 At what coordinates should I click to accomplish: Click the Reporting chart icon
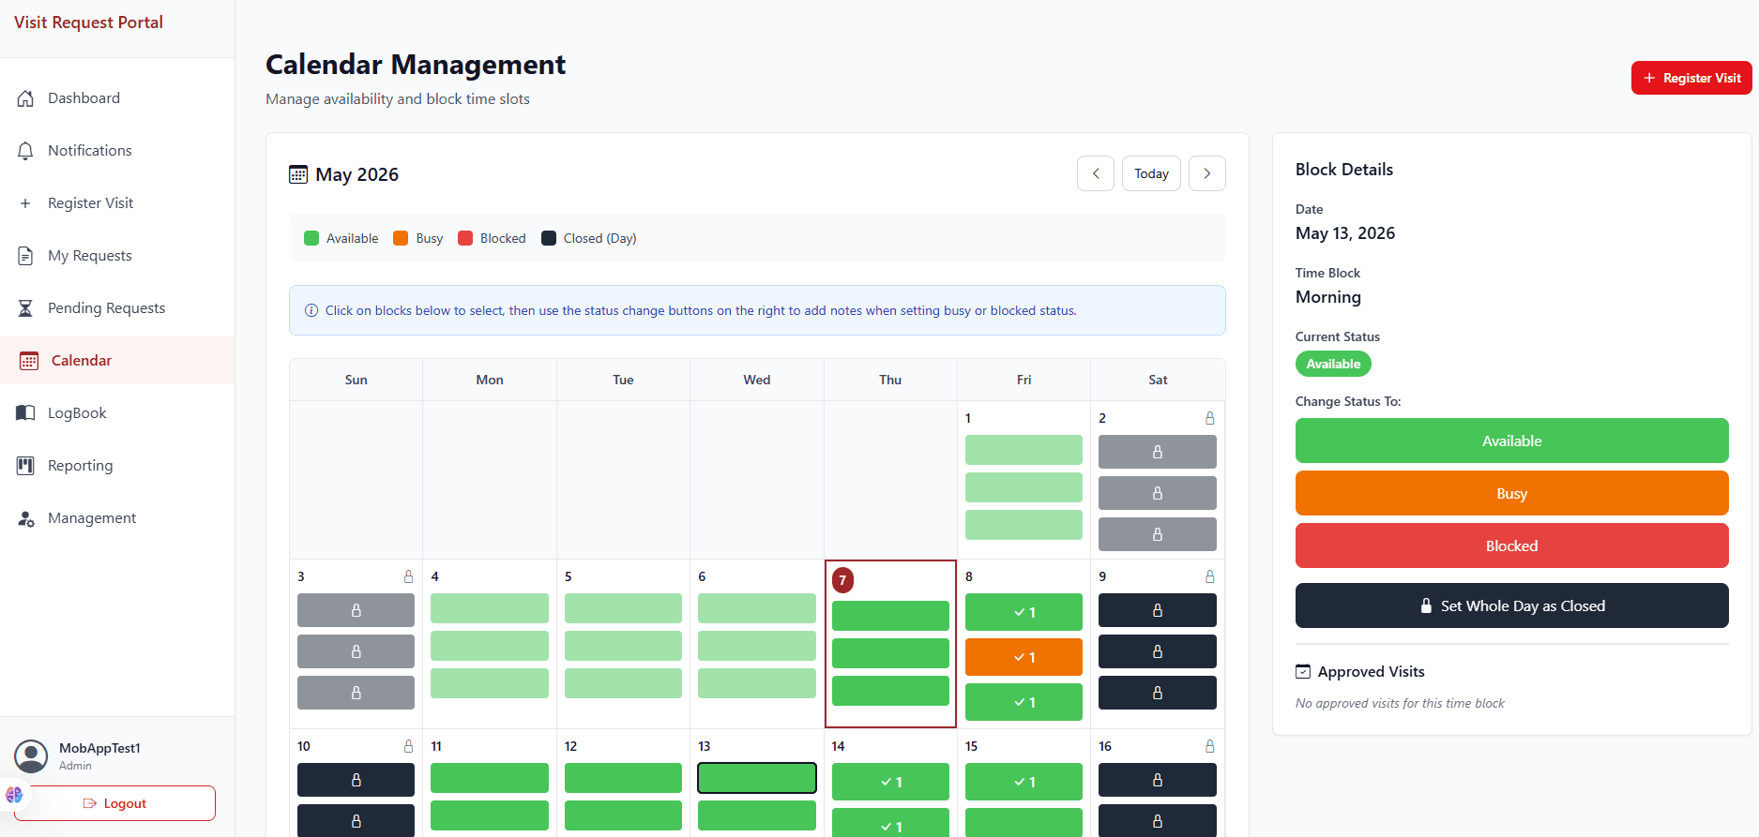(25, 466)
